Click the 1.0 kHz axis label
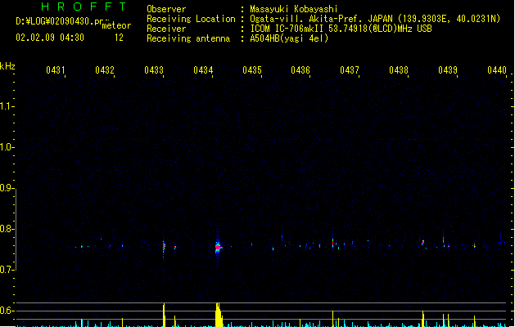Image resolution: width=515 pixels, height=327 pixels. (x=7, y=147)
